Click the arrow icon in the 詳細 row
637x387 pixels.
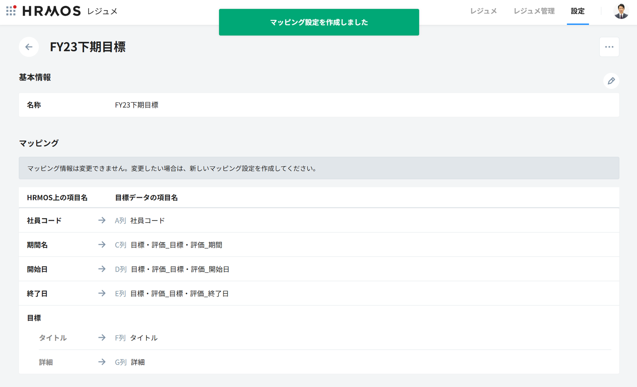102,362
